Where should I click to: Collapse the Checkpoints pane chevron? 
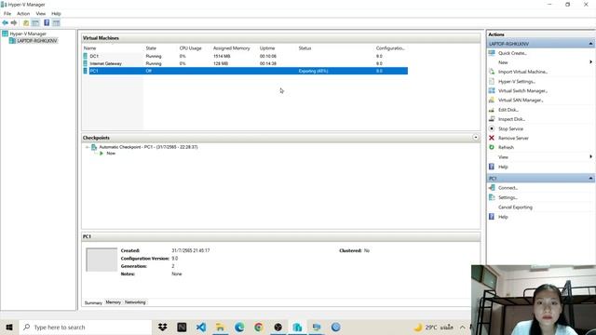pyautogui.click(x=476, y=137)
